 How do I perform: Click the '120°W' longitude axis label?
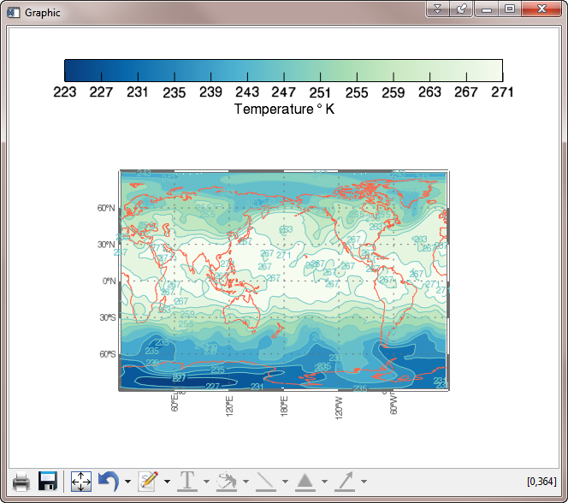[x=339, y=407]
